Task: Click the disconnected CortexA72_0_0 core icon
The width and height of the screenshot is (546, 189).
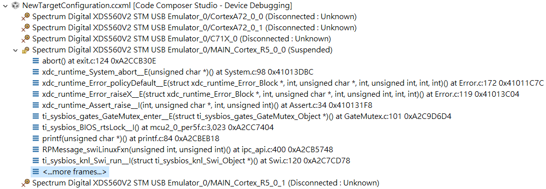Action: click(26, 17)
